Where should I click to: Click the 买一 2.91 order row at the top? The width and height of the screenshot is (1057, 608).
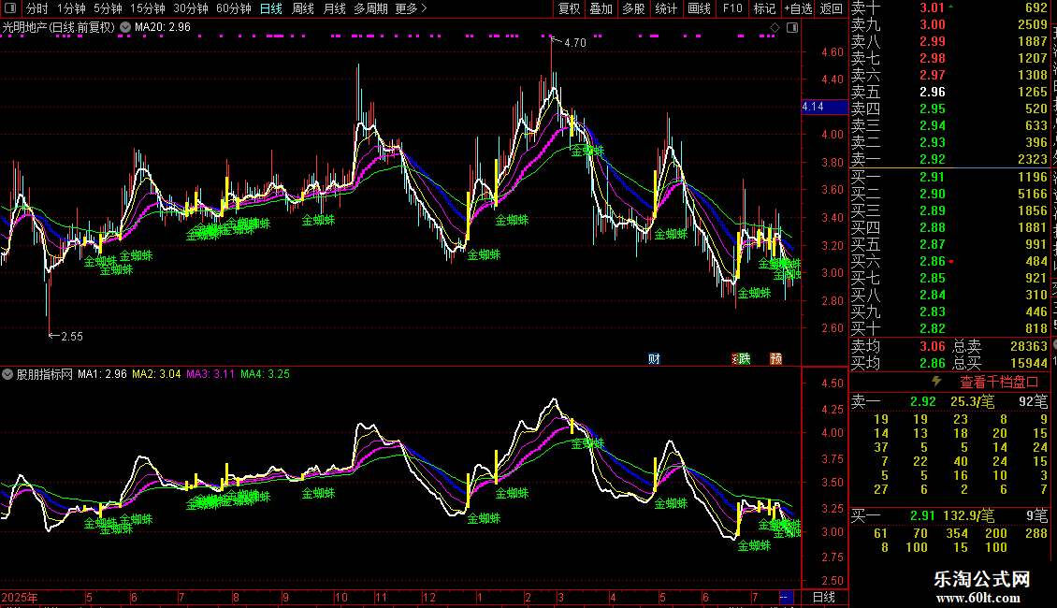[x=949, y=177]
